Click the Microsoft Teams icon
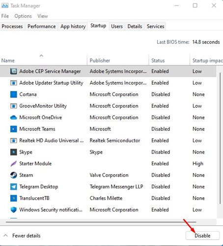 13,129
